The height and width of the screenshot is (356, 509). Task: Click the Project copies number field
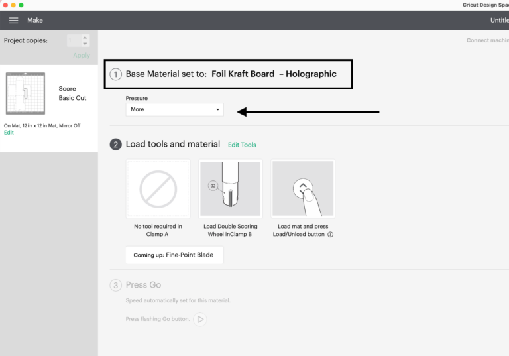coord(73,41)
